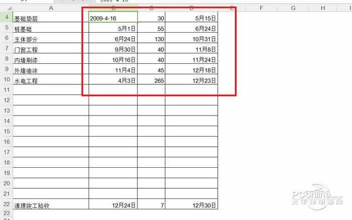The width and height of the screenshot is (352, 220).
Task: Click cell A7 labeled 门窗工程
Action: (x=51, y=48)
